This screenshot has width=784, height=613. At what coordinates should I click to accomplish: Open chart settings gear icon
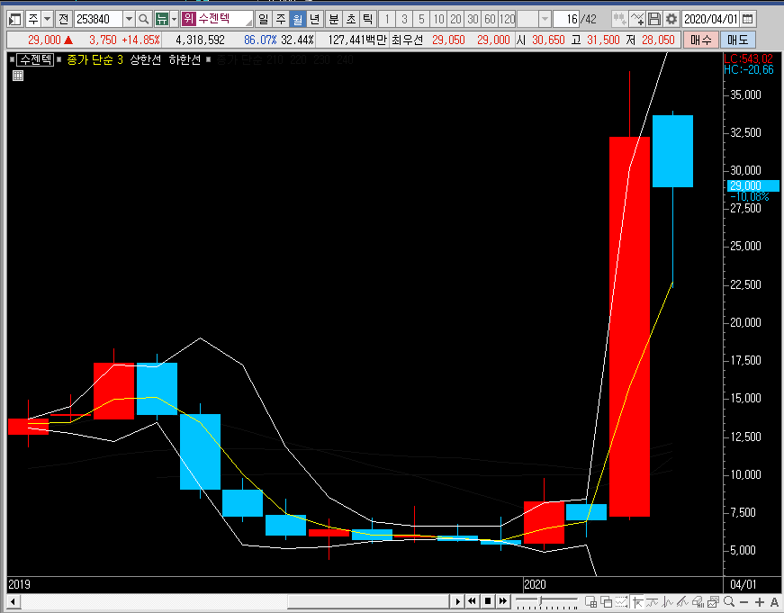click(x=671, y=20)
